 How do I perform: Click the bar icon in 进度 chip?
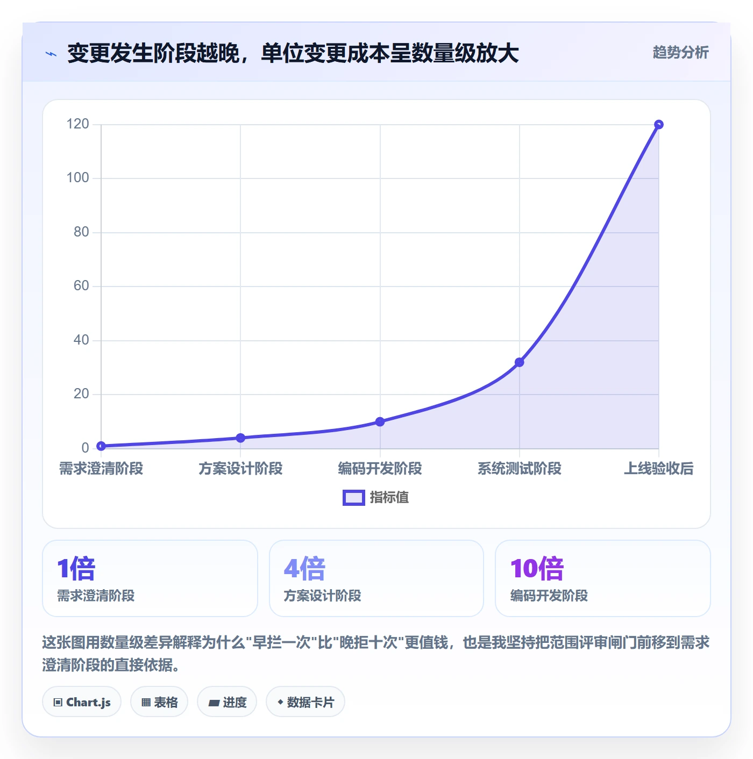point(214,703)
